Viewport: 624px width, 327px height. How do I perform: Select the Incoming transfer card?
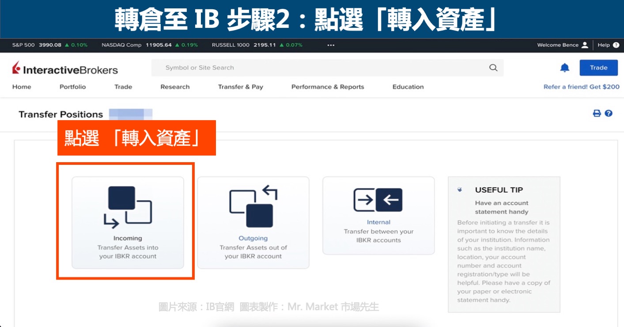point(128,223)
